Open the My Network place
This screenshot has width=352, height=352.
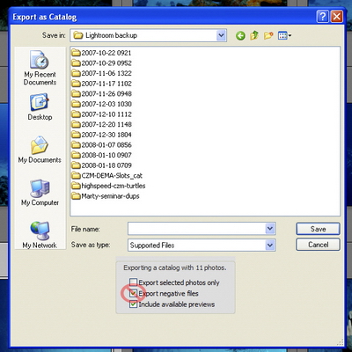click(x=40, y=235)
